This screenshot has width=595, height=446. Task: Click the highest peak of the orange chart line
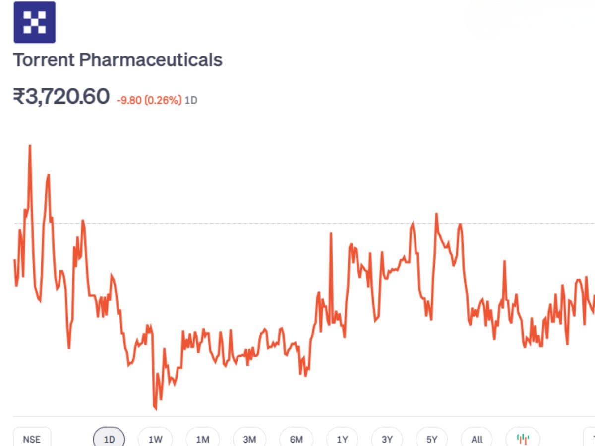pos(30,146)
